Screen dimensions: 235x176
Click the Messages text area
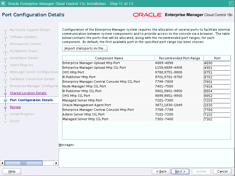click(x=147, y=158)
